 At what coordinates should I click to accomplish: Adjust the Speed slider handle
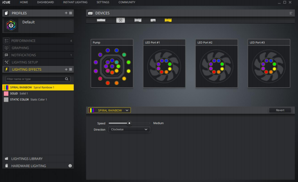coord(129,123)
